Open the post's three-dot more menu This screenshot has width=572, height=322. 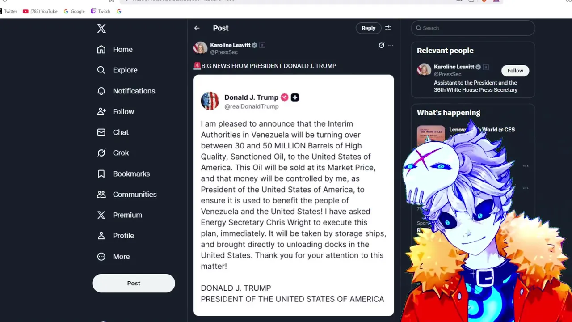(x=391, y=45)
